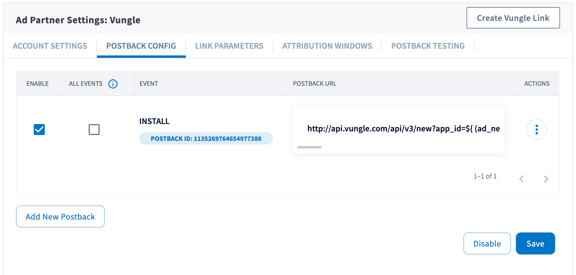The image size is (576, 275).
Task: Click the All Events info icon
Action: [x=113, y=84]
